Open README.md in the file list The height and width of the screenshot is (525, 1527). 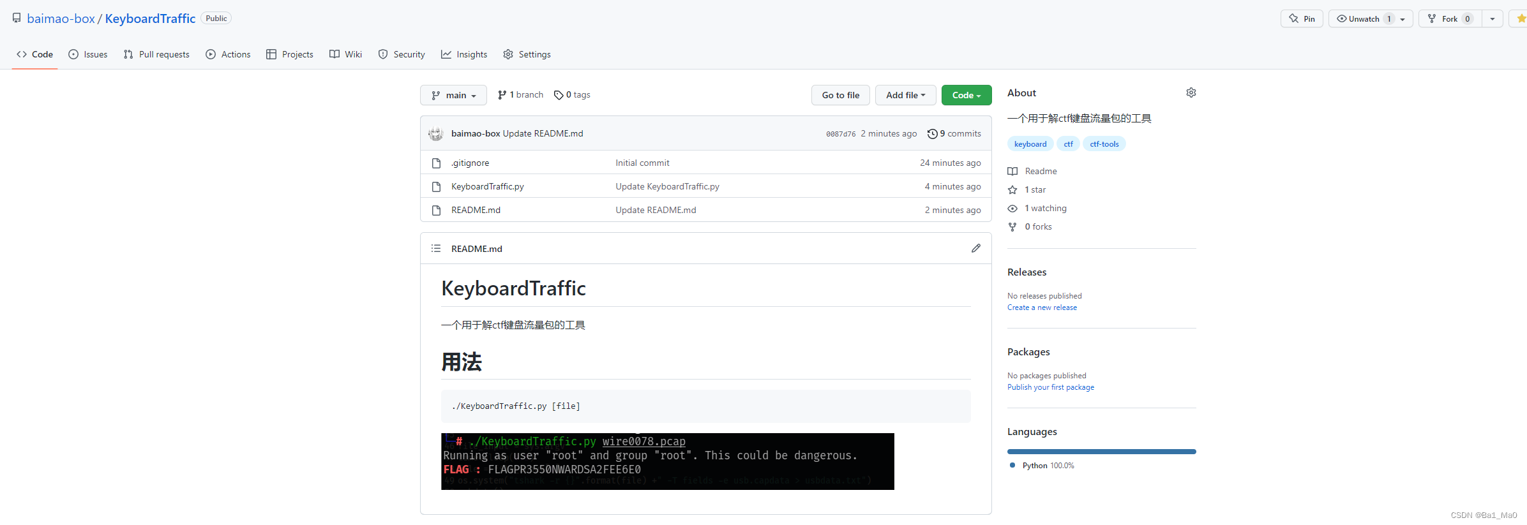[x=476, y=210]
